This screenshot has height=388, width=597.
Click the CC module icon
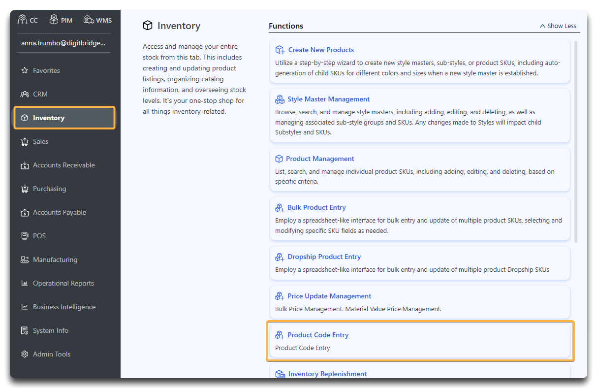(x=22, y=20)
